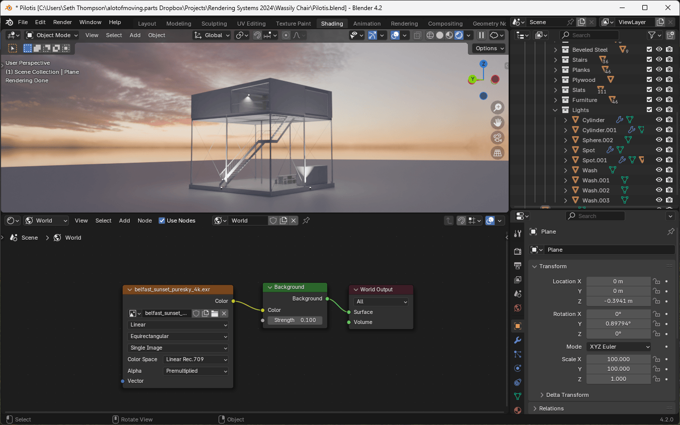Switch to the Modeling workspace tab

pyautogui.click(x=179, y=24)
